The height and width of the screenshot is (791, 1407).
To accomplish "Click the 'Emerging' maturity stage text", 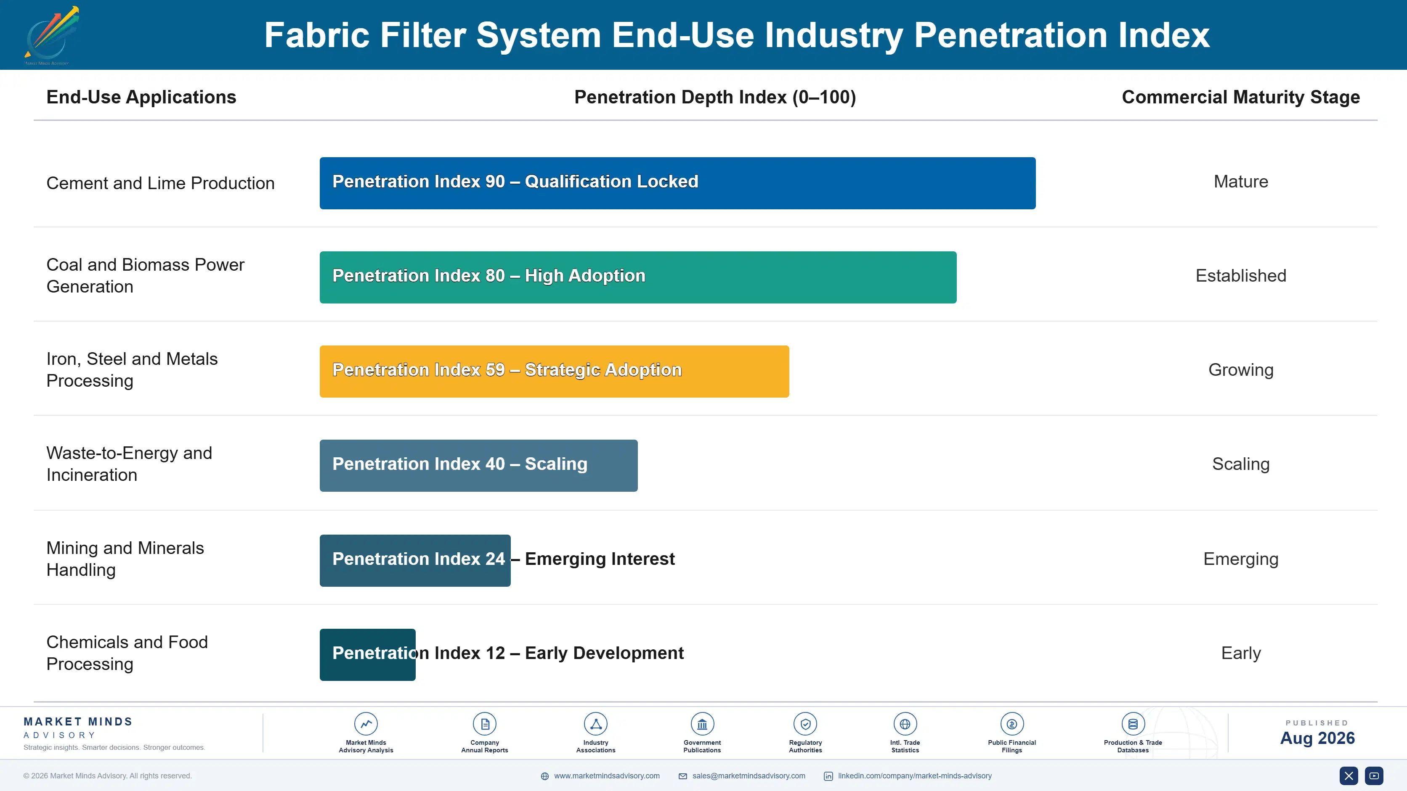I will point(1240,559).
